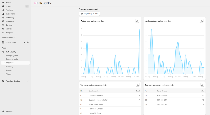Click the calendar icon in date range
This screenshot has width=210, height=115.
82,14
